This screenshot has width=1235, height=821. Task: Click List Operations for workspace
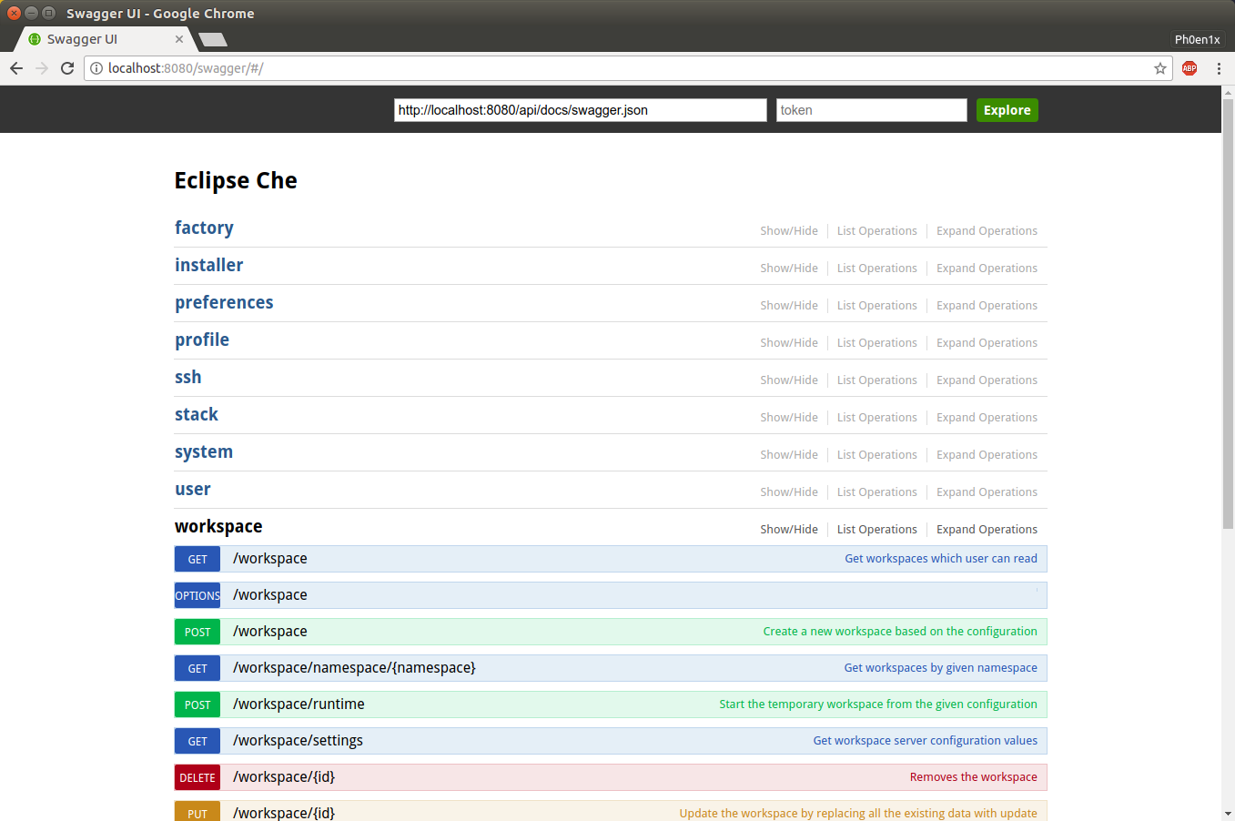click(x=877, y=530)
